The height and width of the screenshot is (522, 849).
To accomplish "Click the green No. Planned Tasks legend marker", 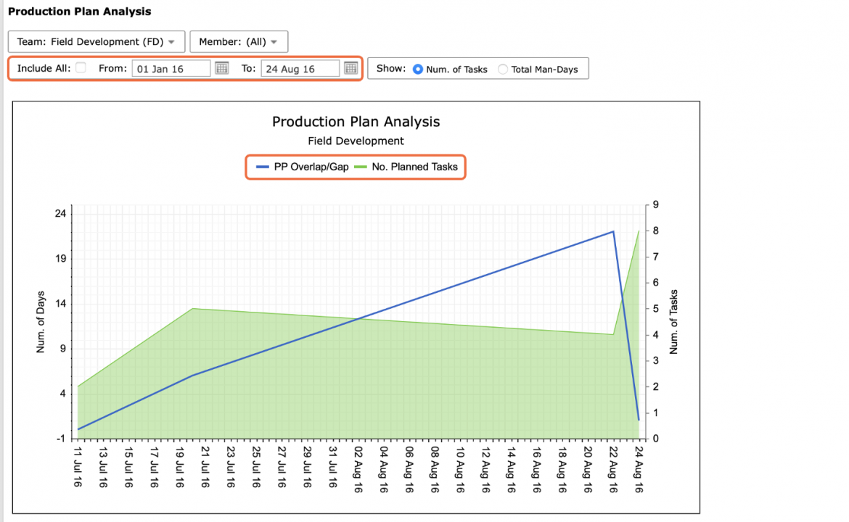I will pyautogui.click(x=361, y=167).
